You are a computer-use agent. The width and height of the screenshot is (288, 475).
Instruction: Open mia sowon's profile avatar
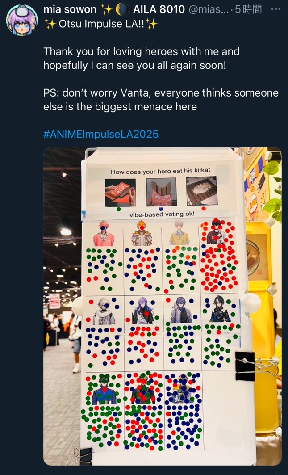click(x=21, y=20)
